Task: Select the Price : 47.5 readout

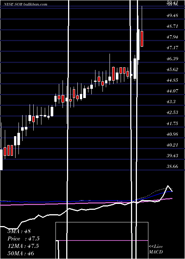Action: point(24,239)
